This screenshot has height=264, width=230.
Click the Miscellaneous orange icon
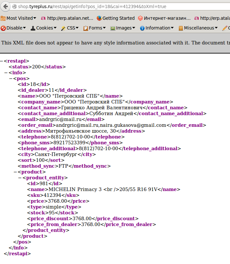click(x=181, y=28)
